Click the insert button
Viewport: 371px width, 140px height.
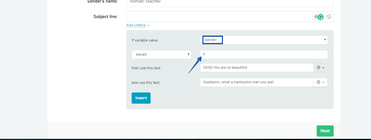click(141, 98)
